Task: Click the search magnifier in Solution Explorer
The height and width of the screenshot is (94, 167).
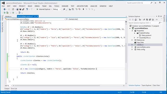Action: [159, 23]
